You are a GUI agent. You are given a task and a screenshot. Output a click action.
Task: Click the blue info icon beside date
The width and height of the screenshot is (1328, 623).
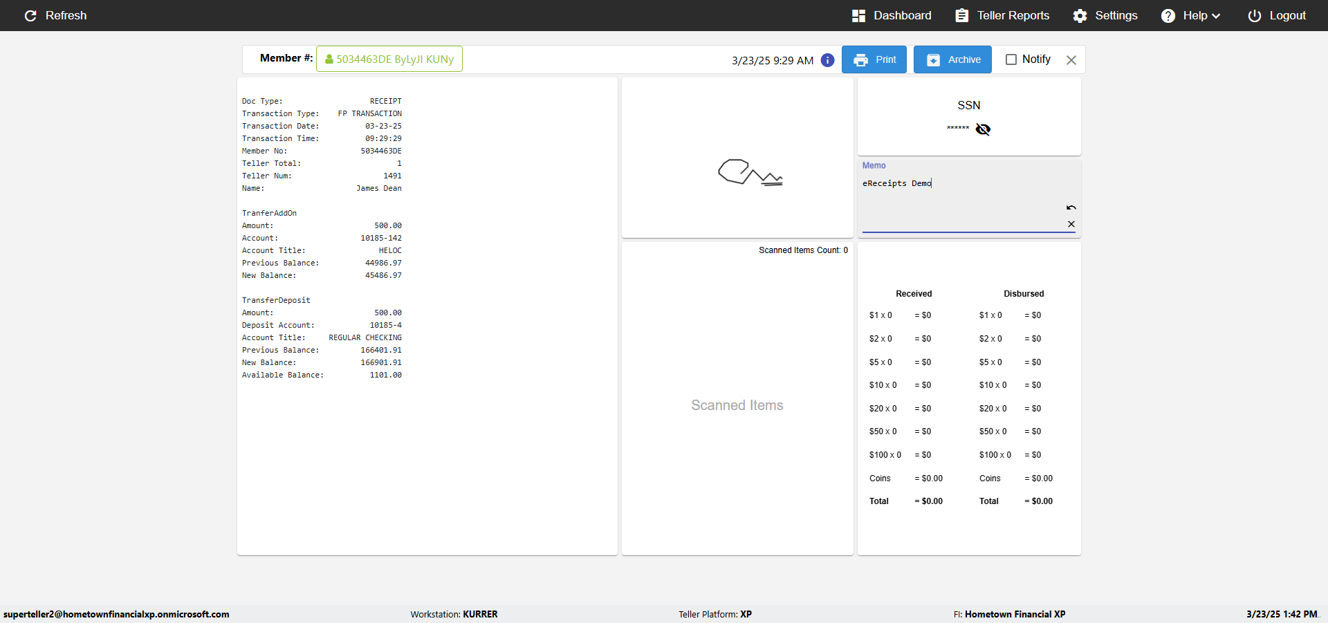[827, 60]
